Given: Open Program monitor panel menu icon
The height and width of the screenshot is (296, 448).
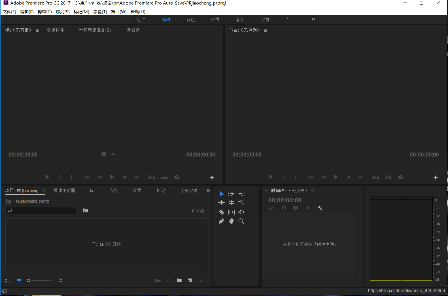Looking at the screenshot, I should [x=265, y=30].
